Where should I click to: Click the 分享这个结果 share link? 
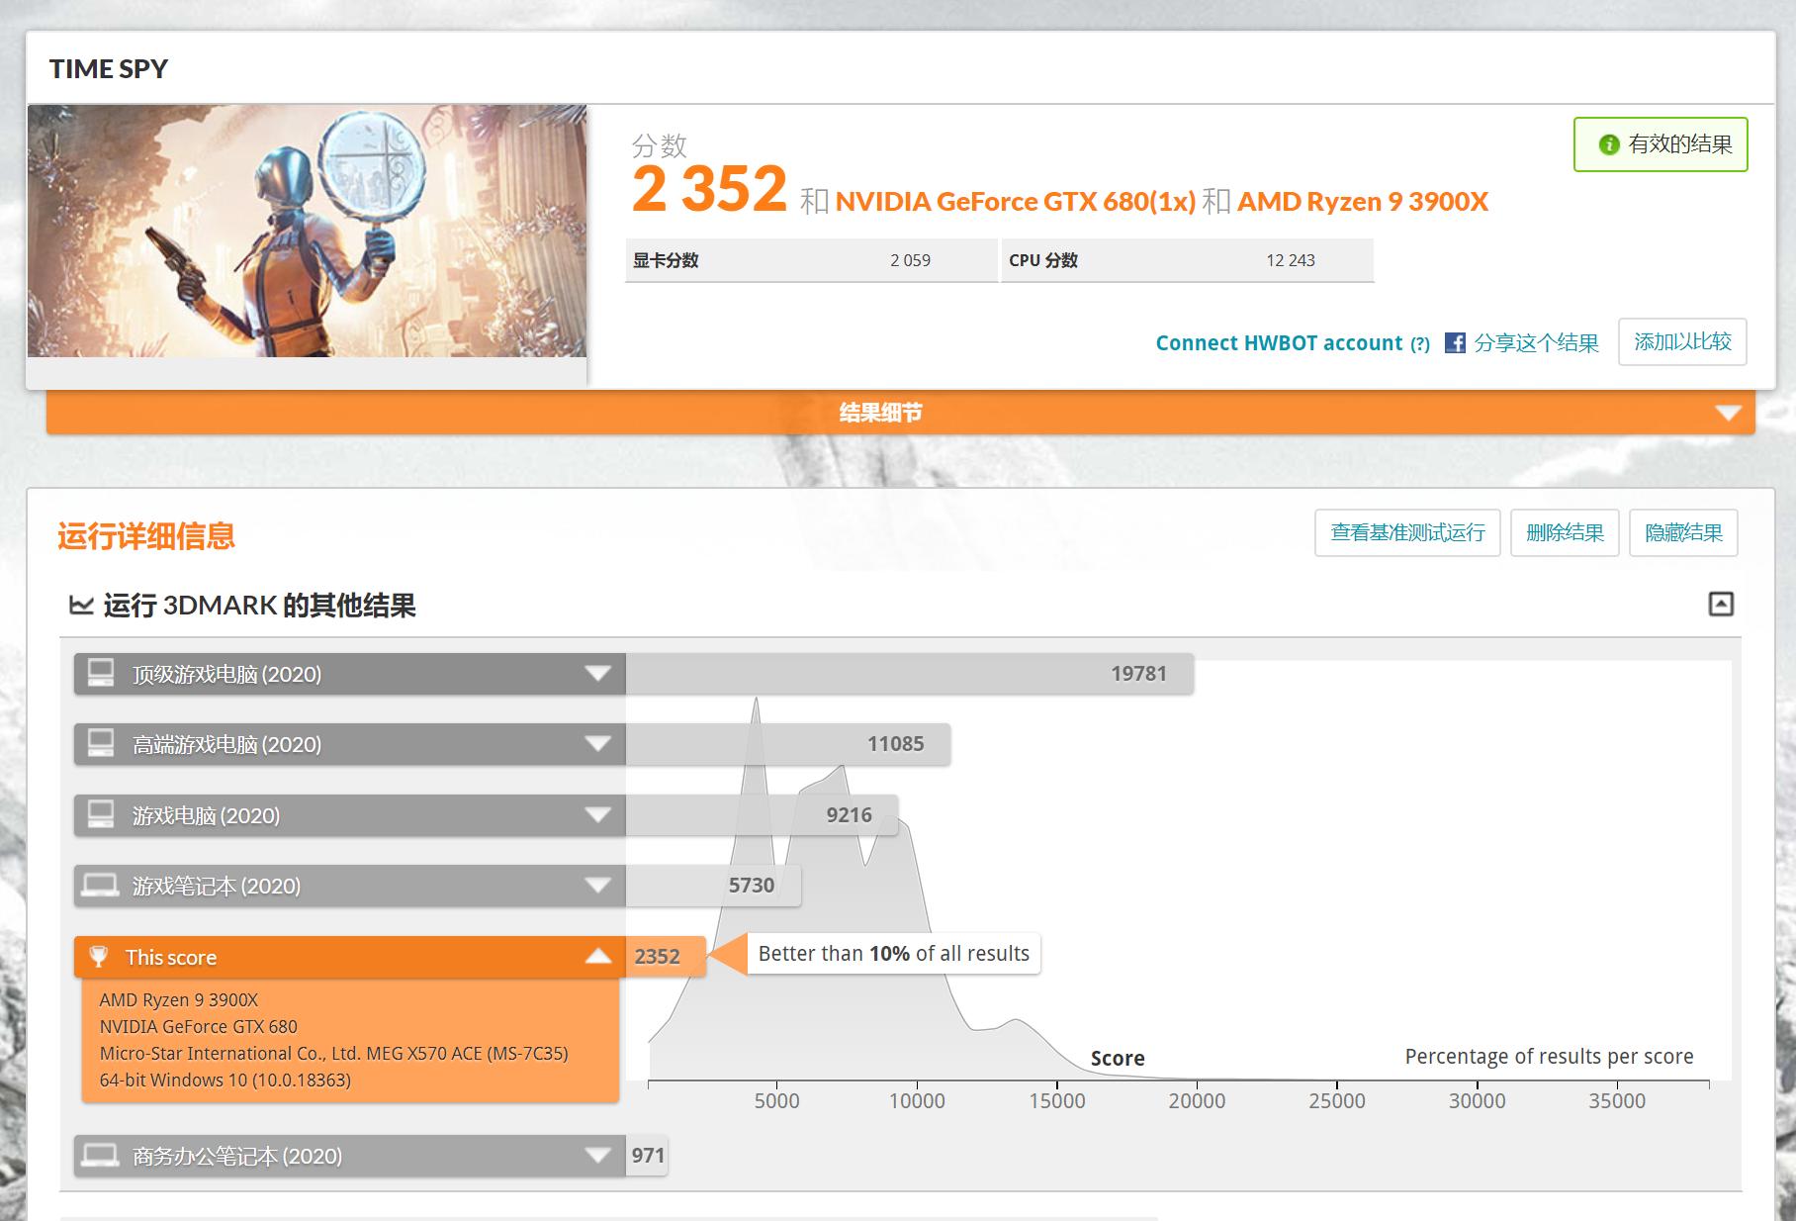pyautogui.click(x=1536, y=343)
